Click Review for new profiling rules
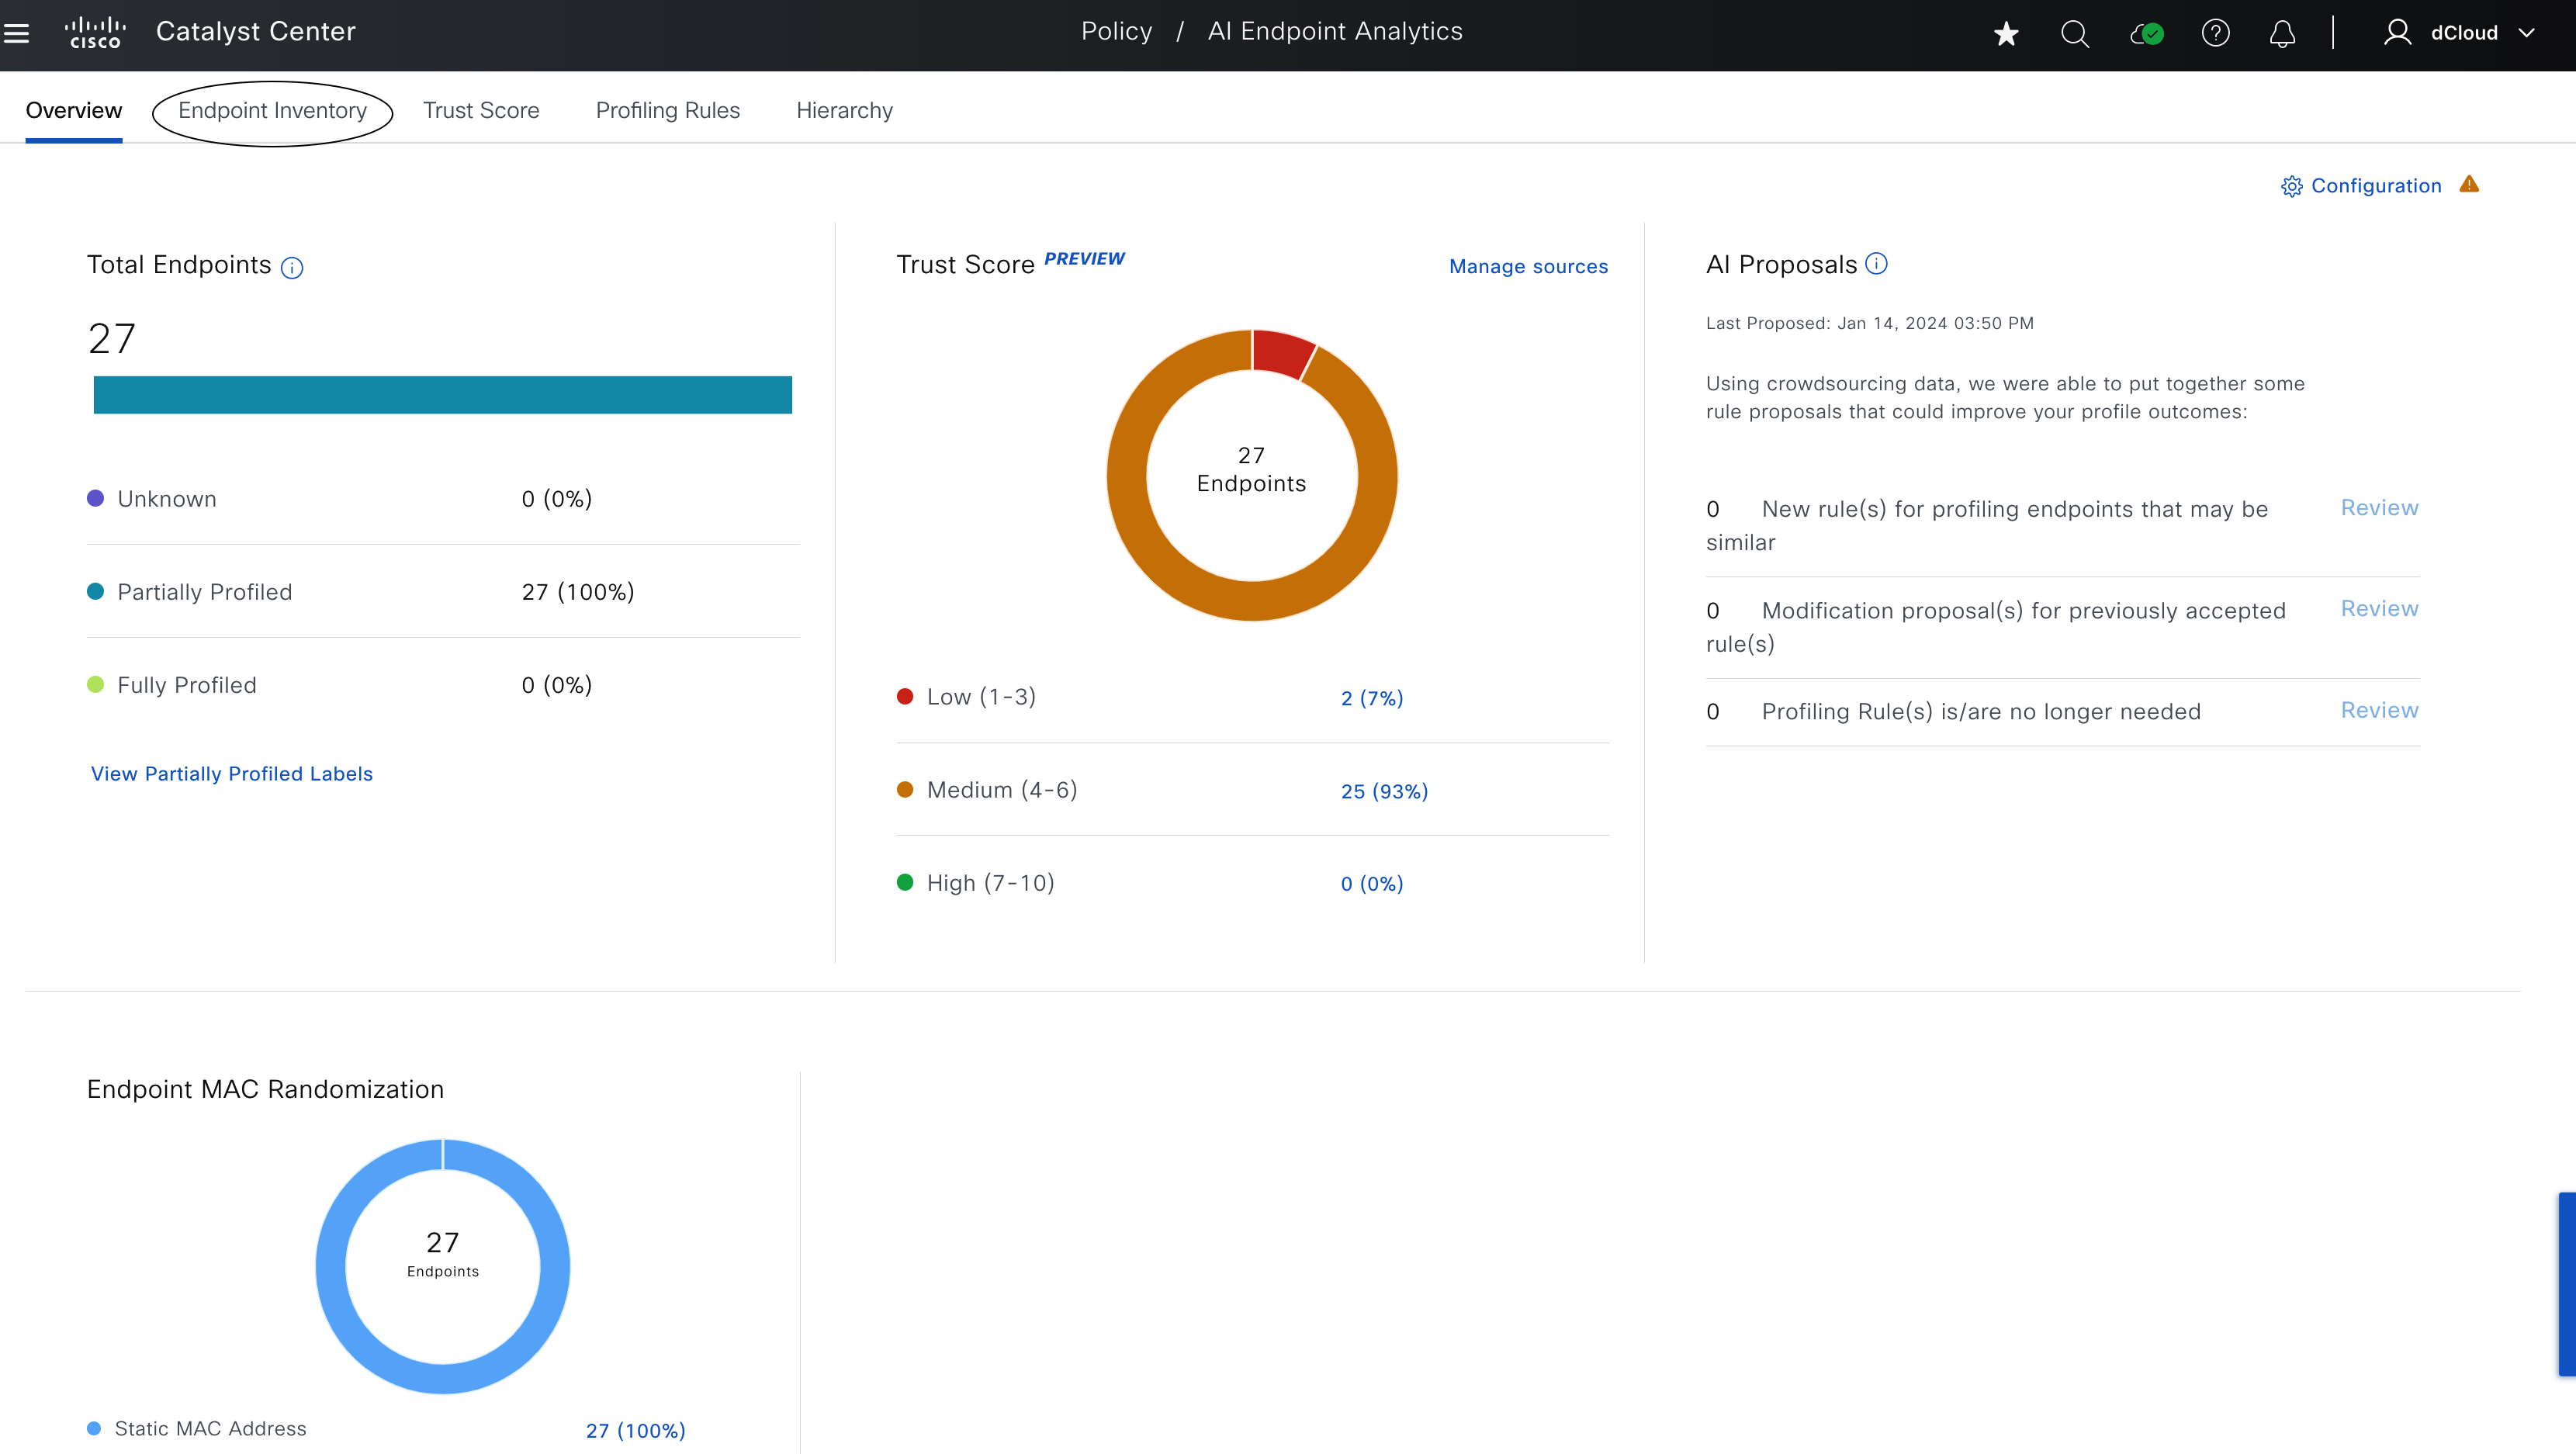The width and height of the screenshot is (2576, 1454). click(x=2379, y=508)
